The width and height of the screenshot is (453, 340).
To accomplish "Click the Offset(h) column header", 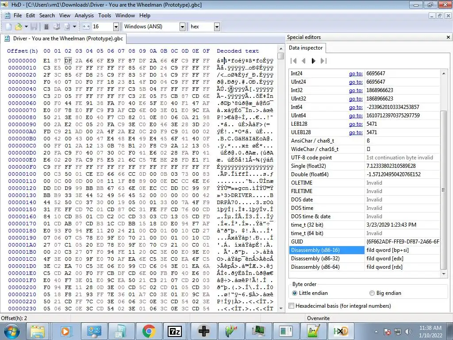I will click(x=23, y=51).
